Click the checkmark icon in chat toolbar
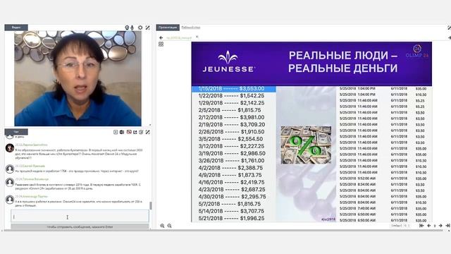The height and width of the screenshot is (254, 451). pos(141,132)
